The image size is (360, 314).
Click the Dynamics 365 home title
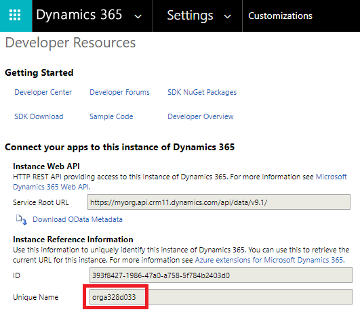[79, 15]
